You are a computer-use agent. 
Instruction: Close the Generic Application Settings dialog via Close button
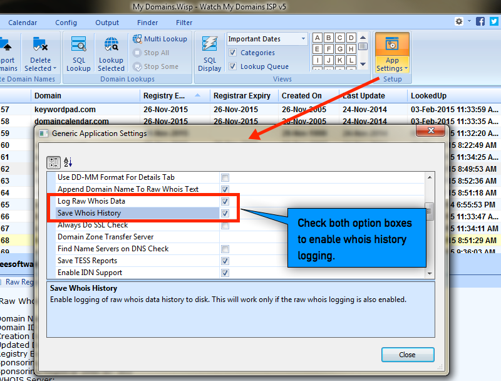pos(408,355)
